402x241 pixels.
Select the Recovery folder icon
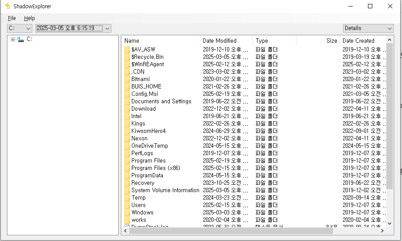click(x=127, y=183)
